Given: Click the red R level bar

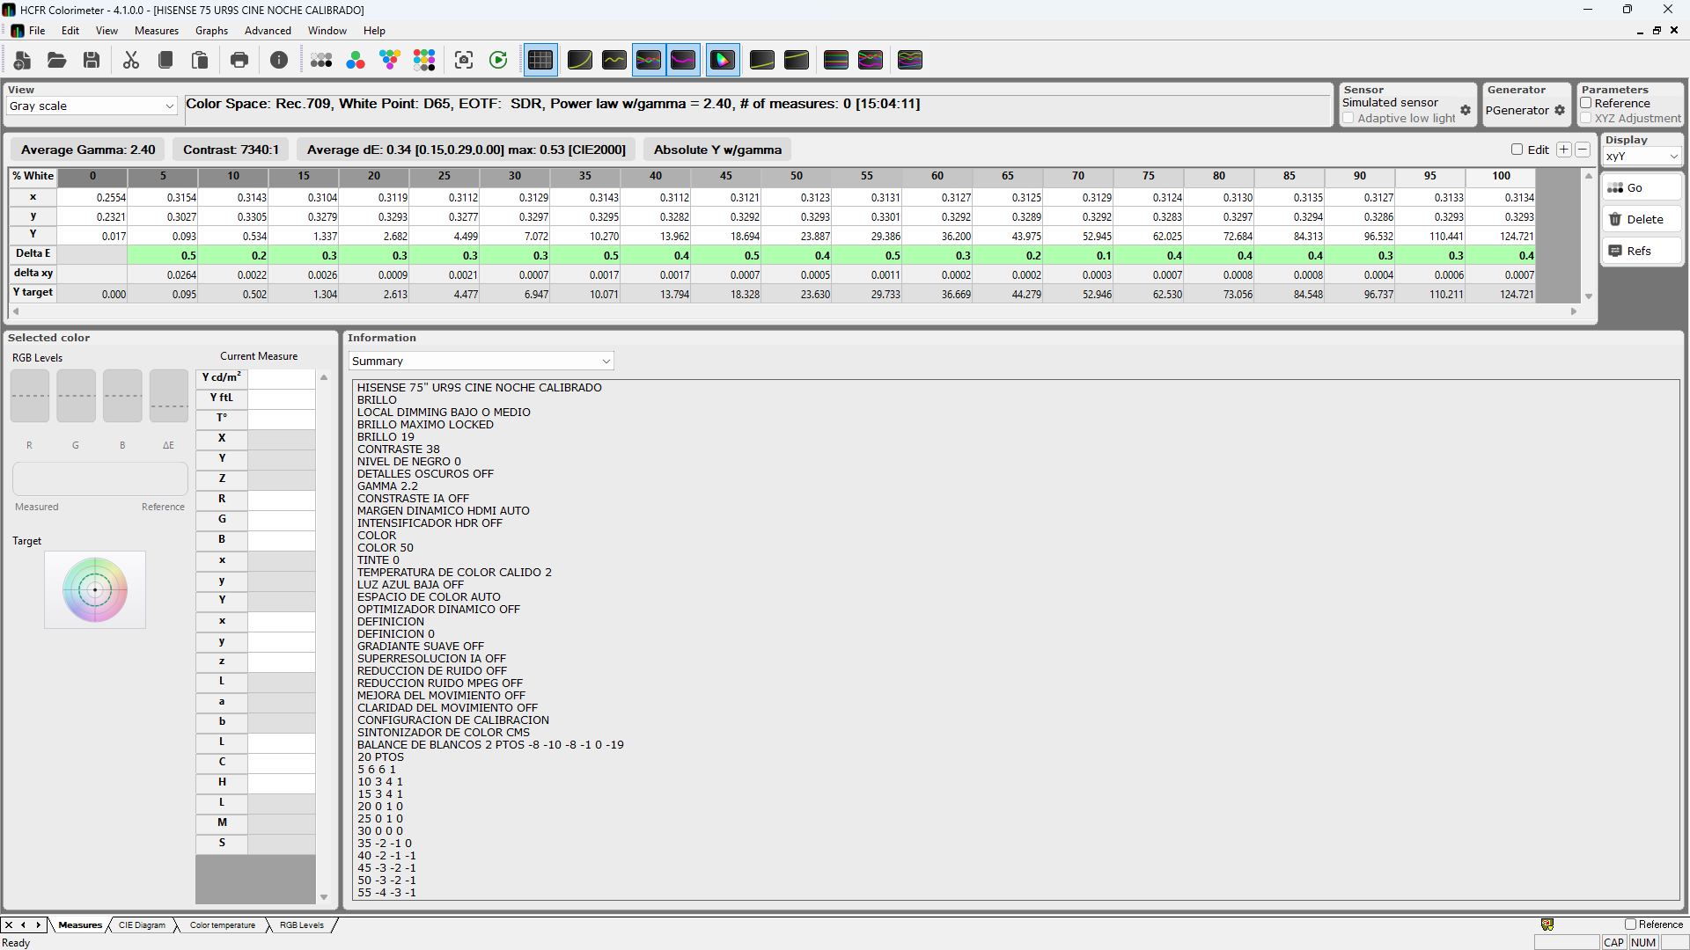Looking at the screenshot, I should click(x=30, y=396).
